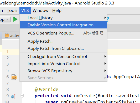Click the blue help question mark icon

108,19
